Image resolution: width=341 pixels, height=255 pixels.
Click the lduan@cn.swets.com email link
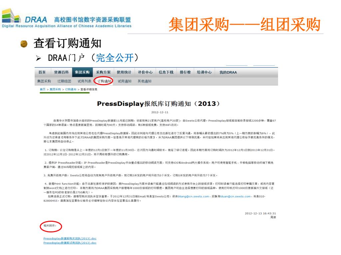[x=235, y=197]
